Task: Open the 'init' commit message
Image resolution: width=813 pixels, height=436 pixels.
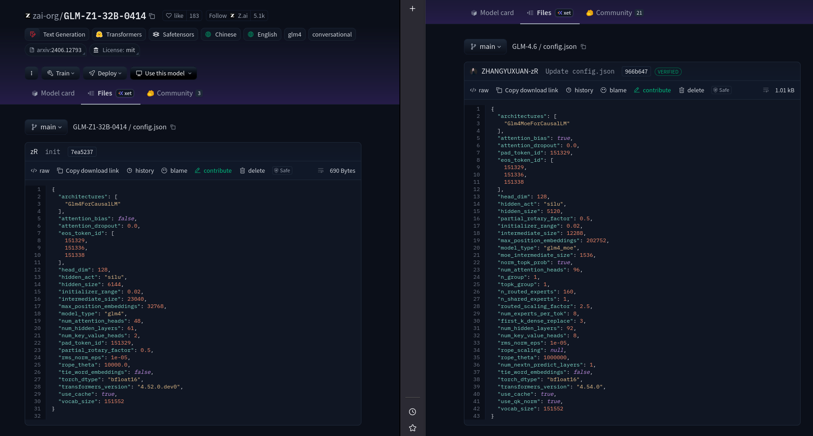Action: point(53,152)
